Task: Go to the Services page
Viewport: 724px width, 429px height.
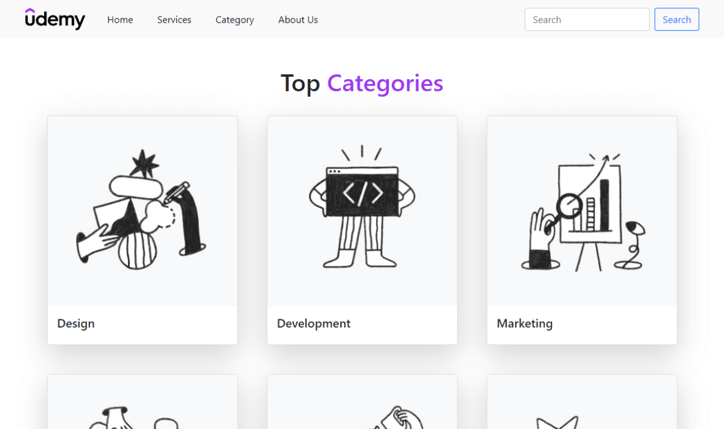Action: coord(174,20)
